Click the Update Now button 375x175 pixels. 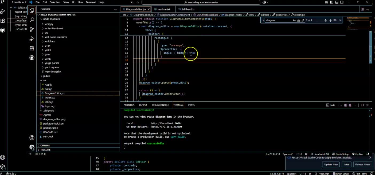tap(331, 165)
